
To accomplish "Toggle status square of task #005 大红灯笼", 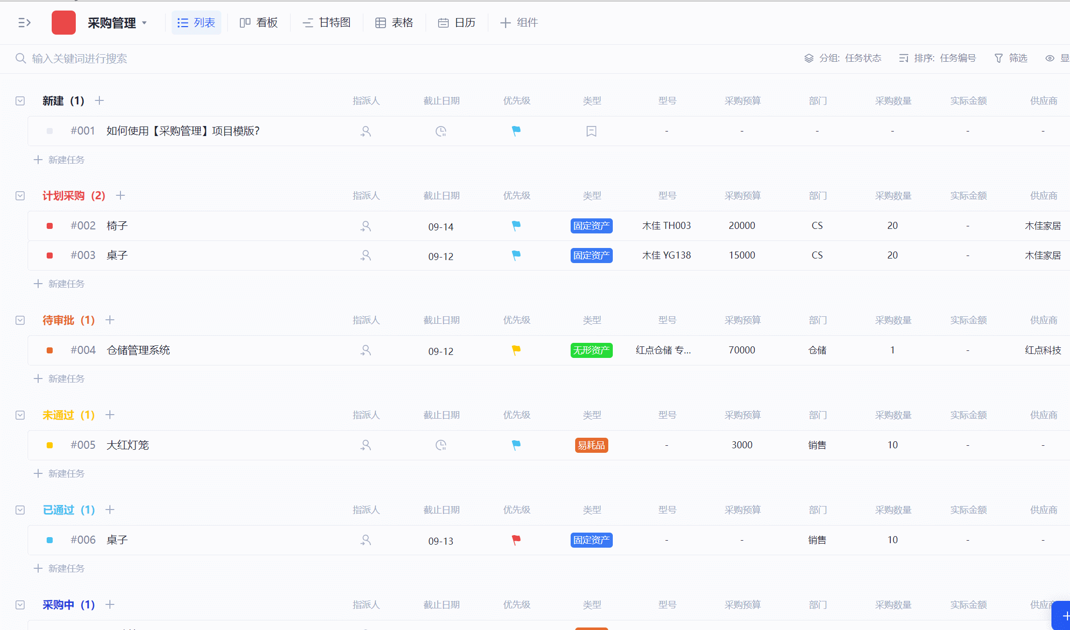I will pyautogui.click(x=50, y=445).
